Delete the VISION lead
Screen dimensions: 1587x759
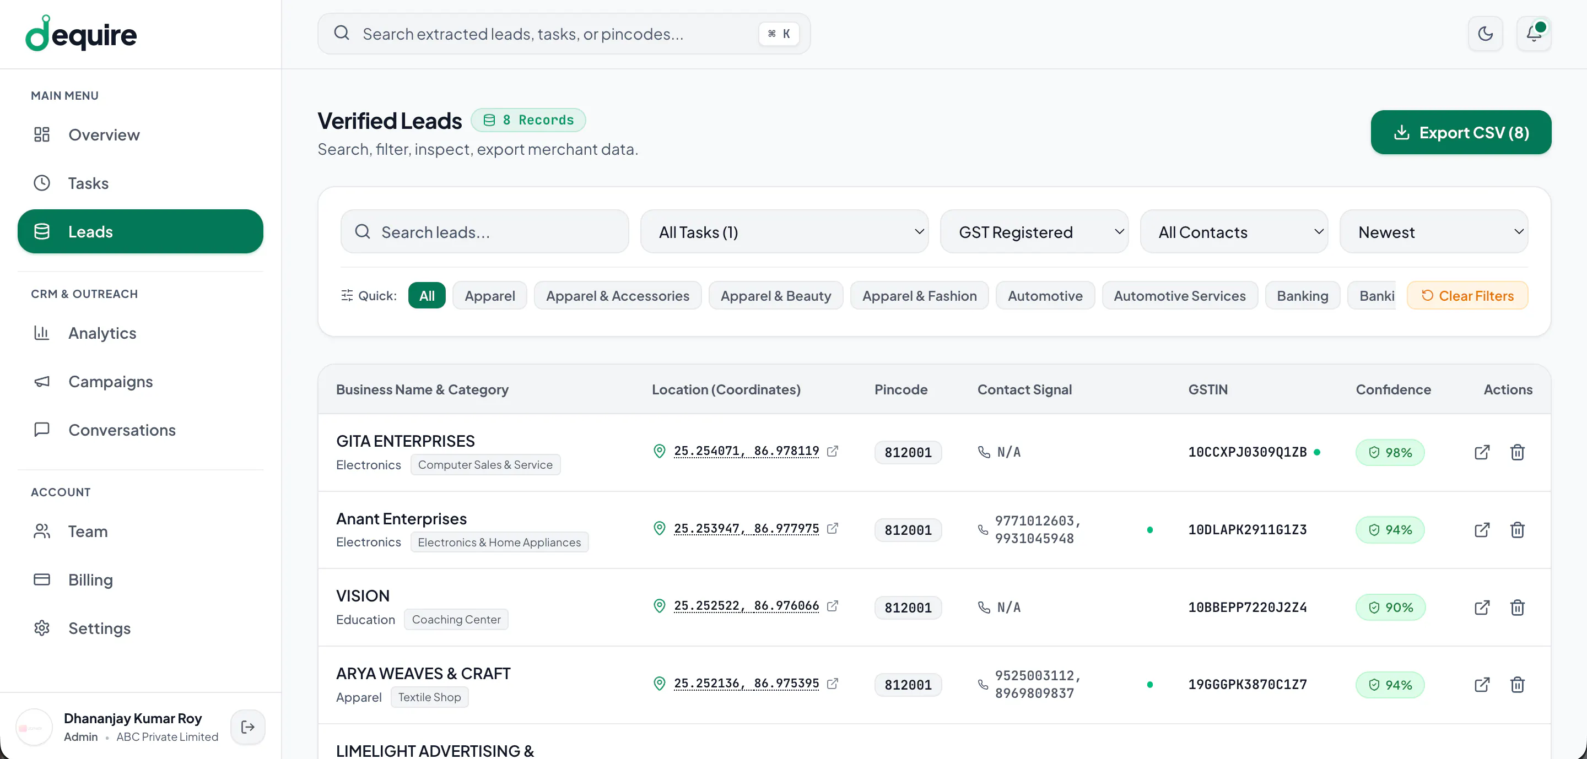(1517, 608)
